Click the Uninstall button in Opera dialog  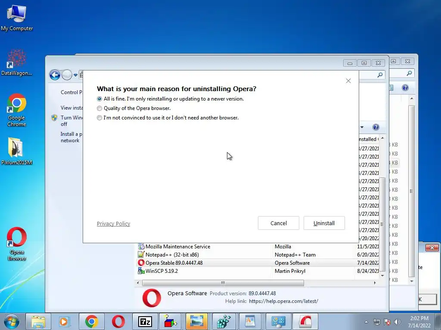(324, 223)
